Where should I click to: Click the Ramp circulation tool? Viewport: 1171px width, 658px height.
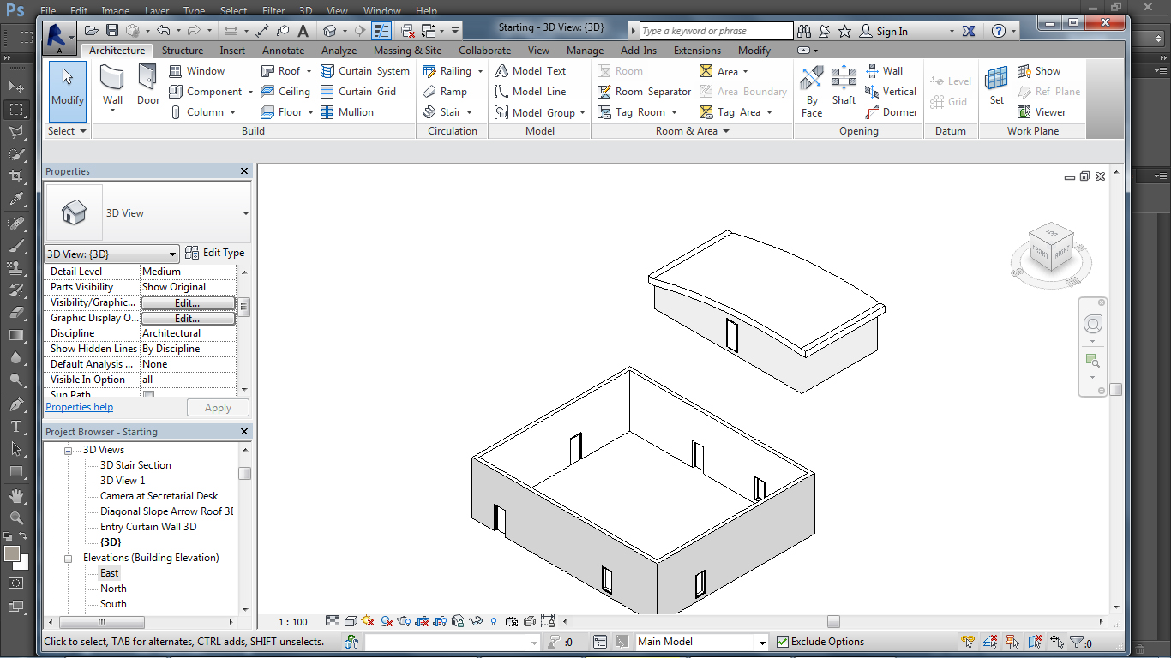(445, 92)
